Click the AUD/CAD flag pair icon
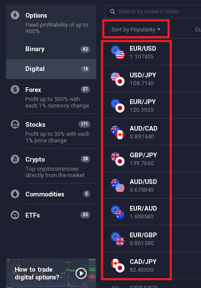Screen dimensions: 201x288 tap(118, 132)
